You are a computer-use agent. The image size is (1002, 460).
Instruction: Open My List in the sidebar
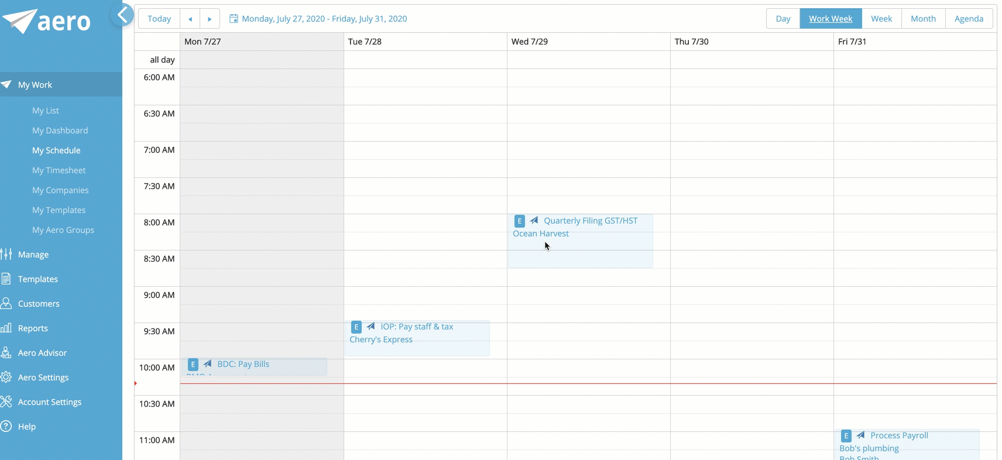46,111
